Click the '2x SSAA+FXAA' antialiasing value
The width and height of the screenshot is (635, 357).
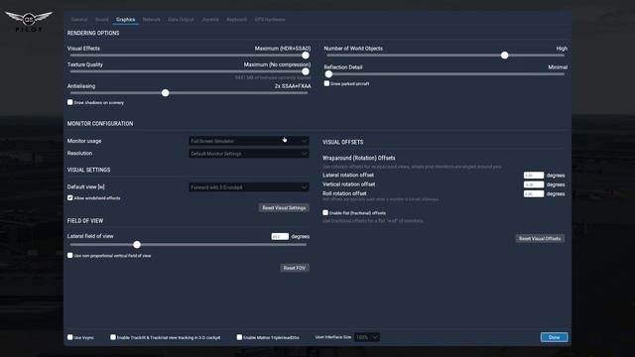tap(293, 86)
